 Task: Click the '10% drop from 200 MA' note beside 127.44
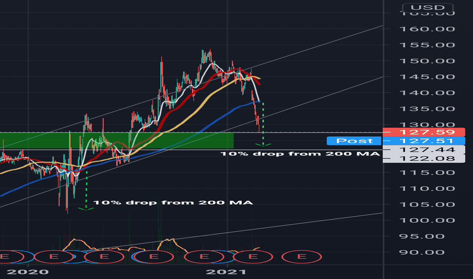click(300, 154)
